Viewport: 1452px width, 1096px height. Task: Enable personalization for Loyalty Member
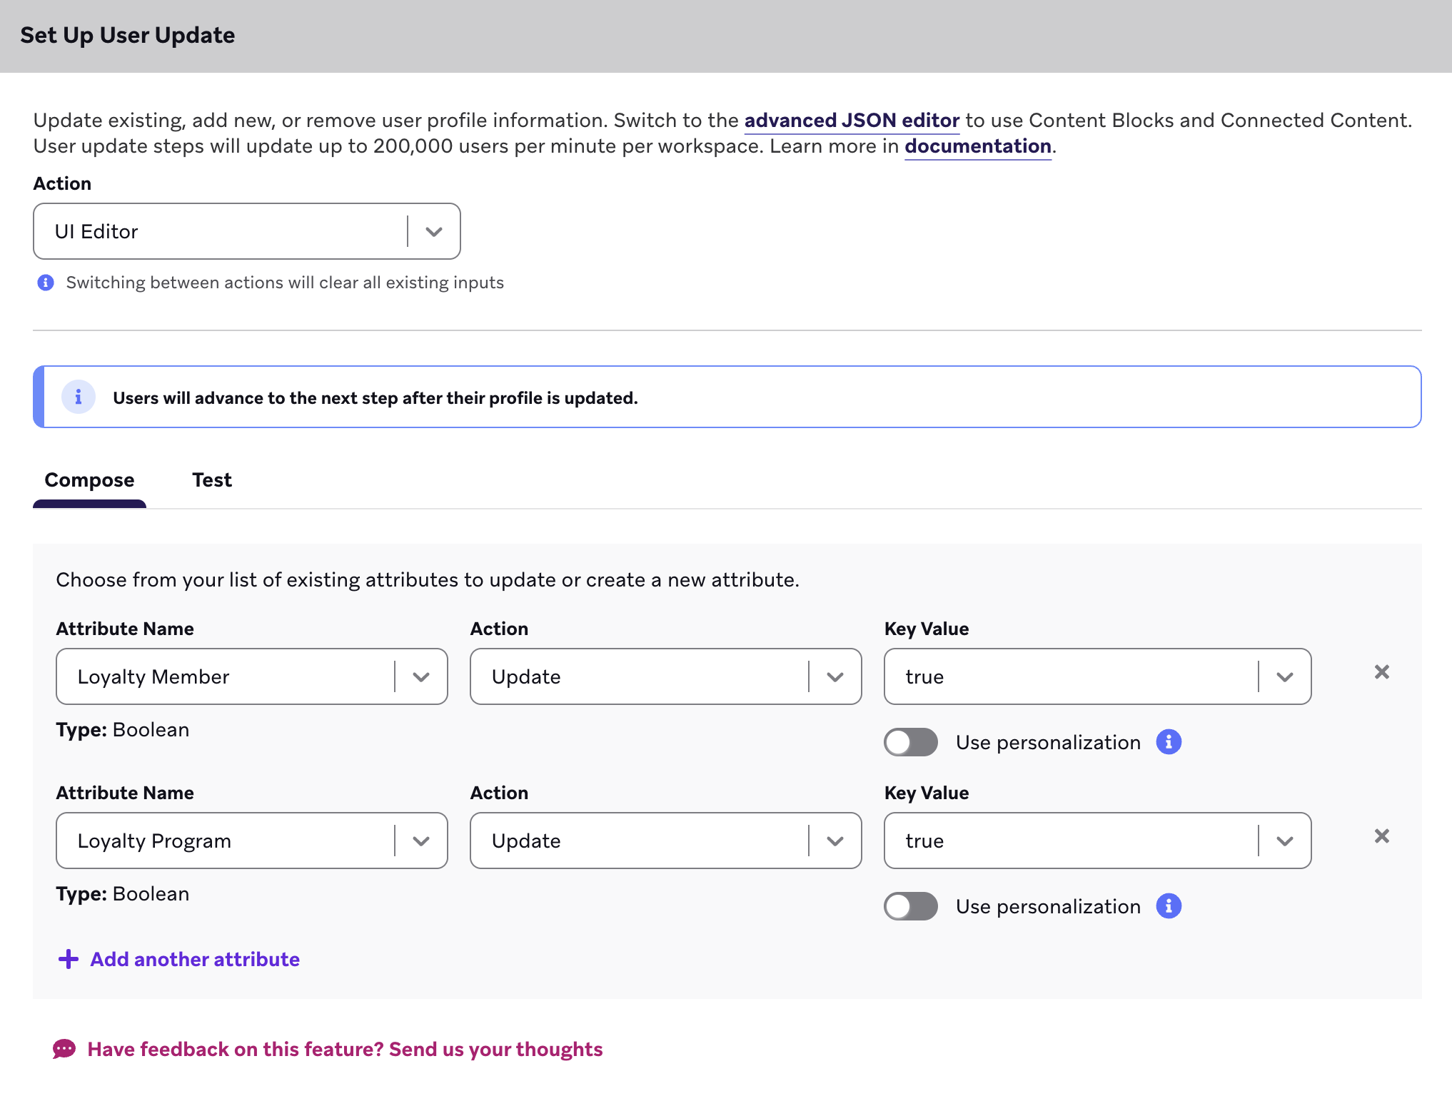tap(910, 742)
